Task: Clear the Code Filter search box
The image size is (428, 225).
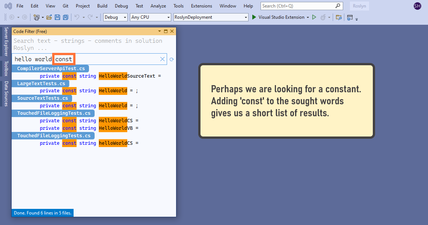Action: pos(163,59)
